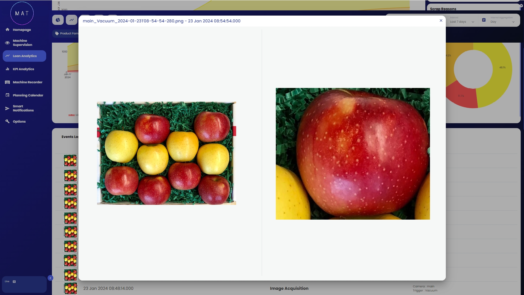This screenshot has height=295, width=524.
Task: Click the Homepage house icon
Action: pos(7,29)
